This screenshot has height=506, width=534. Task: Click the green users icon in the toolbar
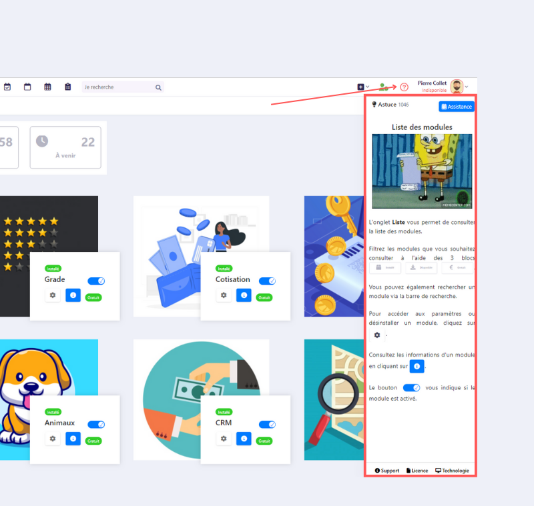[383, 87]
